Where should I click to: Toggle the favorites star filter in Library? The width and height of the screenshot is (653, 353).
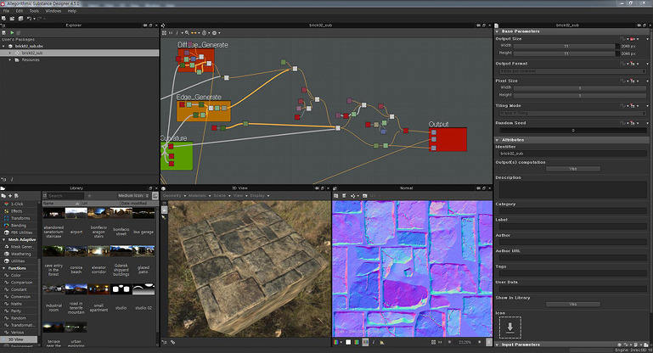click(89, 196)
